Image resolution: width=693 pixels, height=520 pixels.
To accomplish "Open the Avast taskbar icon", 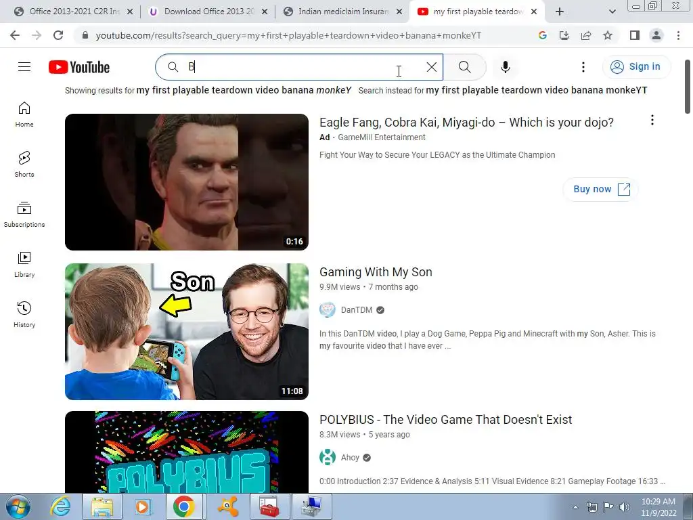I will coord(228,506).
